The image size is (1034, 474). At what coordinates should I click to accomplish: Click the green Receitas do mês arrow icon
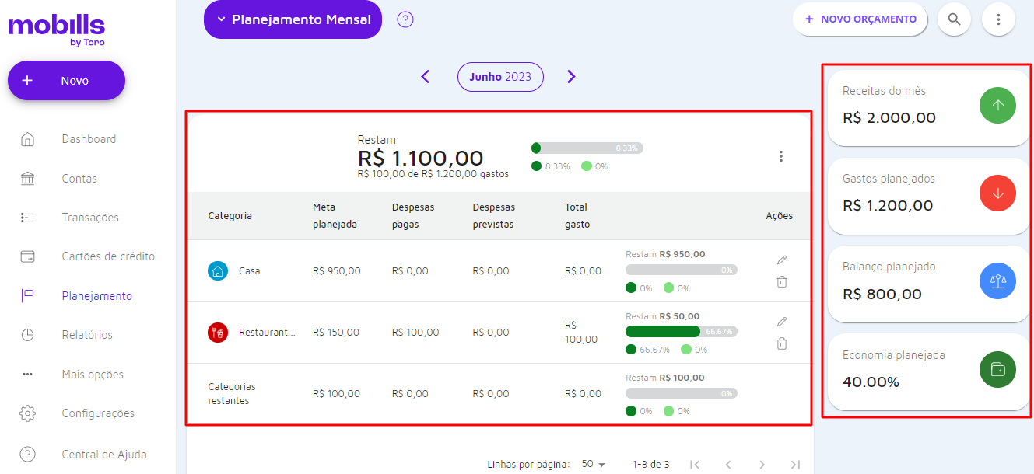pyautogui.click(x=997, y=105)
